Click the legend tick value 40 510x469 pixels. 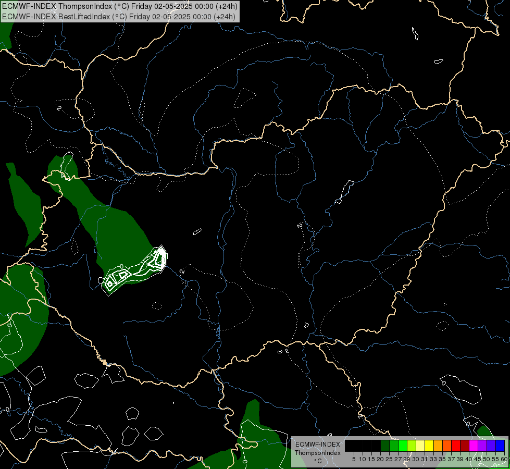(x=469, y=459)
